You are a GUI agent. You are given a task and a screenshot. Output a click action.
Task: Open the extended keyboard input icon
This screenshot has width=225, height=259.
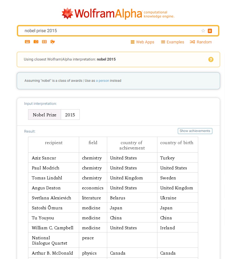(x=27, y=42)
